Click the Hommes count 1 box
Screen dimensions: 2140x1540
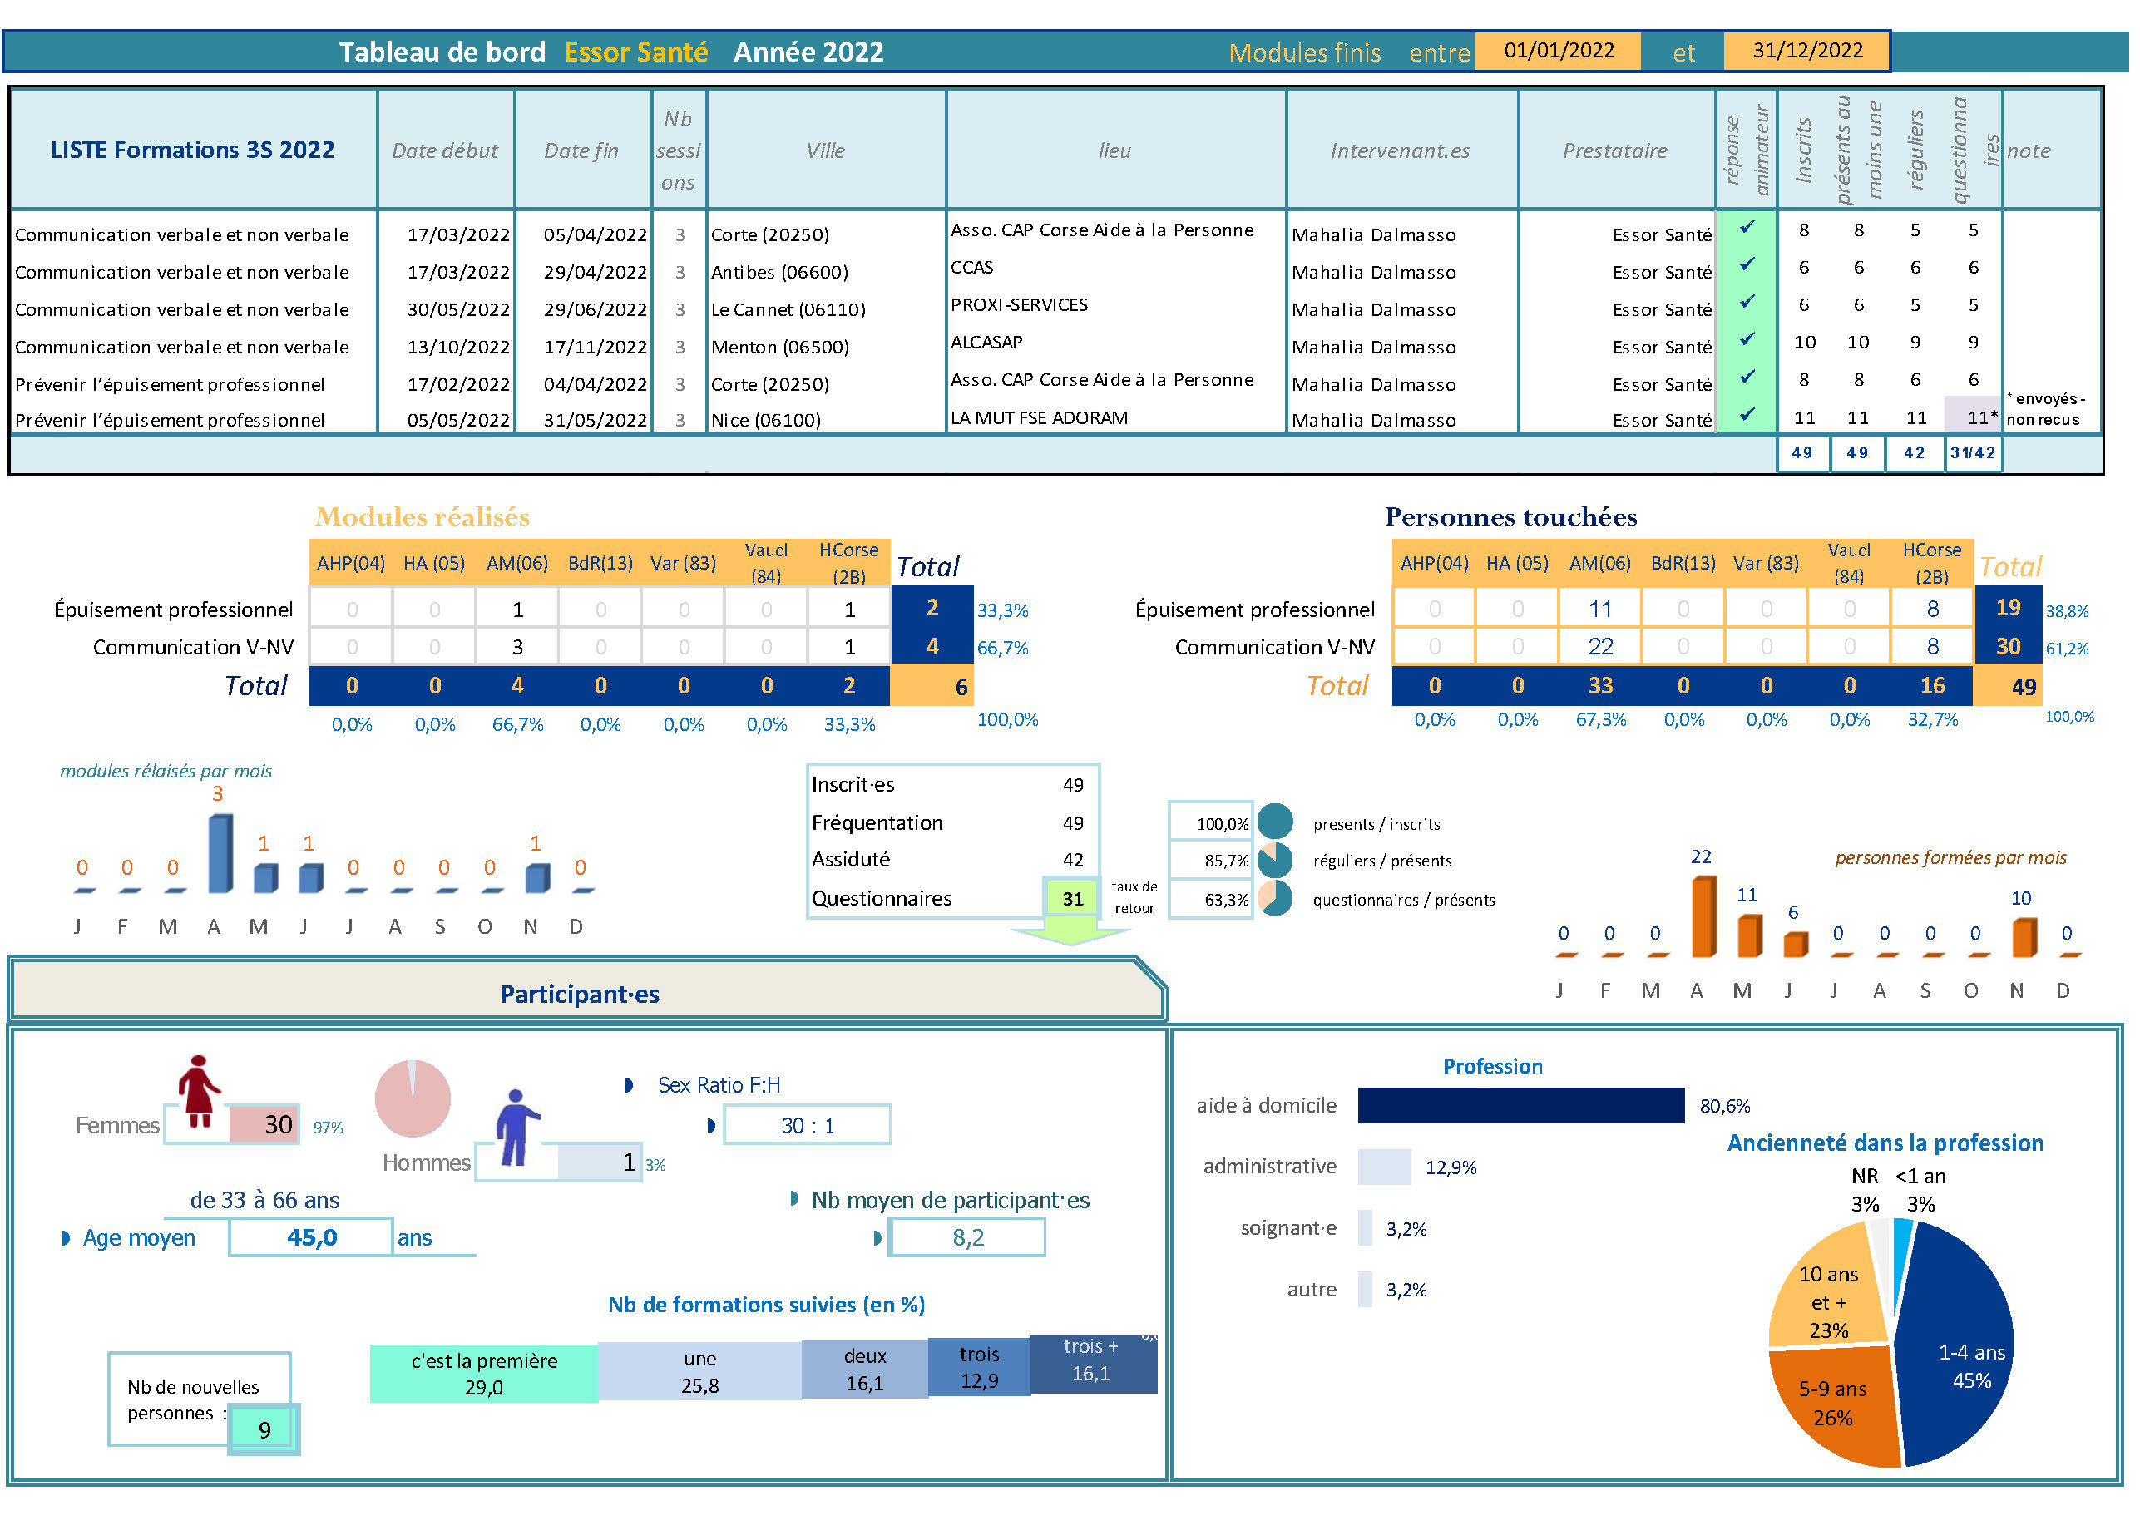point(600,1162)
